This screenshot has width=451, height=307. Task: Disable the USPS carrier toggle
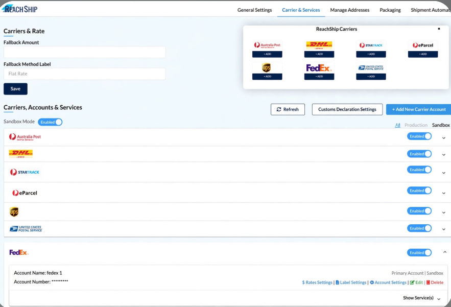point(419,228)
